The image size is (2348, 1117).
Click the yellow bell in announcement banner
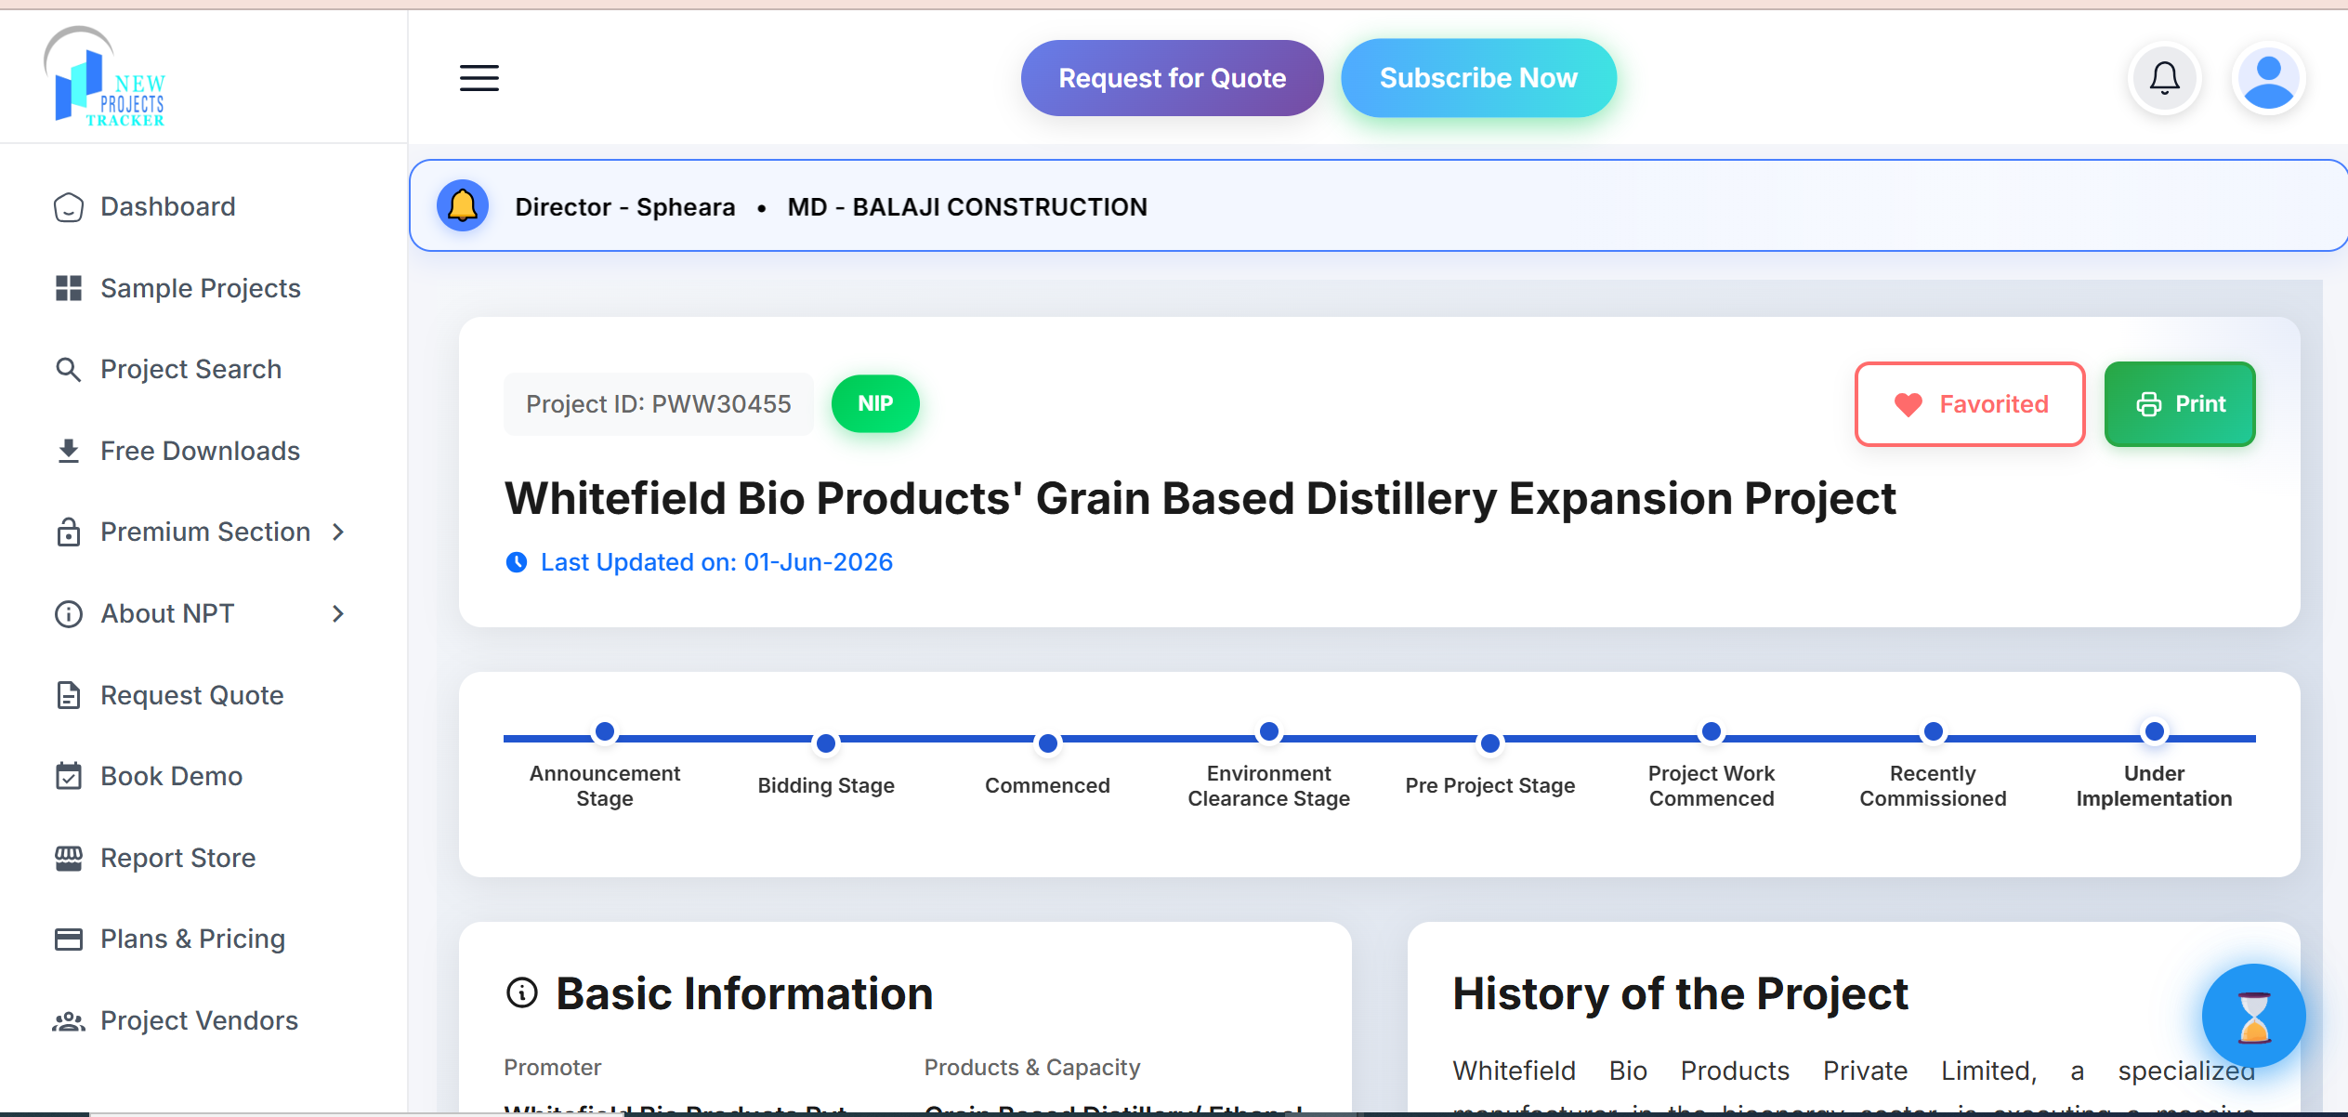click(463, 205)
